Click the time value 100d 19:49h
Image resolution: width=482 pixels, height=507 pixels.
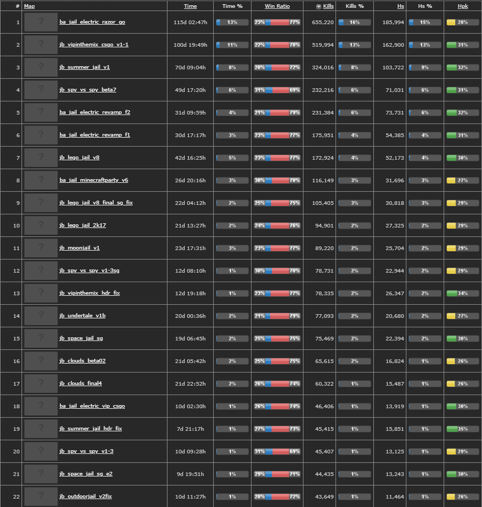point(190,45)
